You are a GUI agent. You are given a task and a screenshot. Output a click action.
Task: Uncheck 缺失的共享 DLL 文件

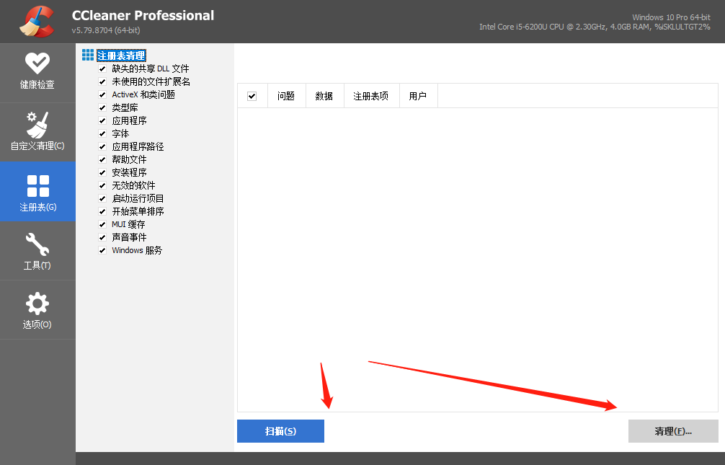point(102,69)
